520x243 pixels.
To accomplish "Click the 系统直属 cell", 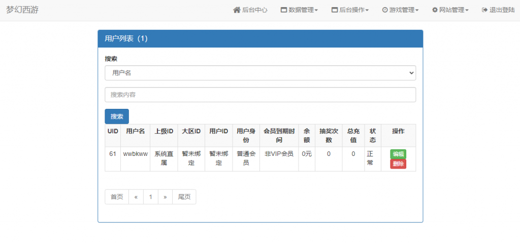I will coord(164,158).
